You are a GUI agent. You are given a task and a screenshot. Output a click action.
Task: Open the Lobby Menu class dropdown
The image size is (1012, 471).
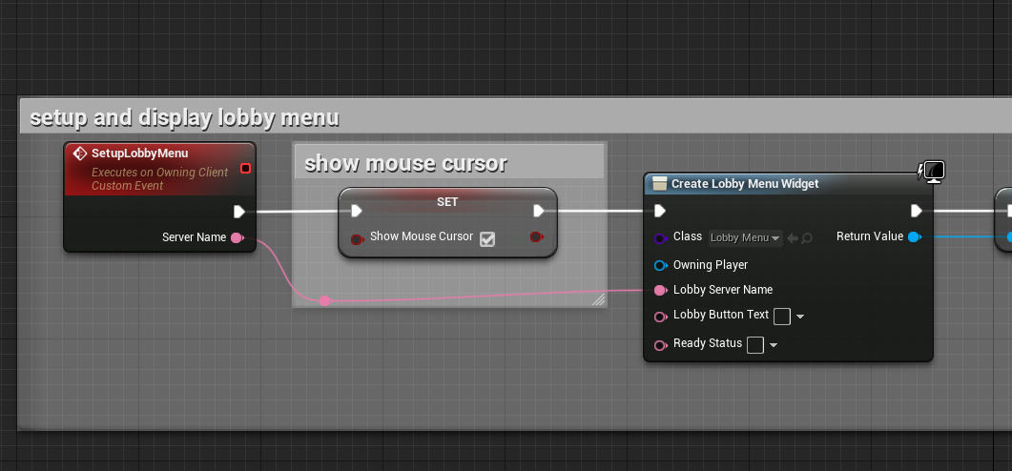click(x=746, y=238)
